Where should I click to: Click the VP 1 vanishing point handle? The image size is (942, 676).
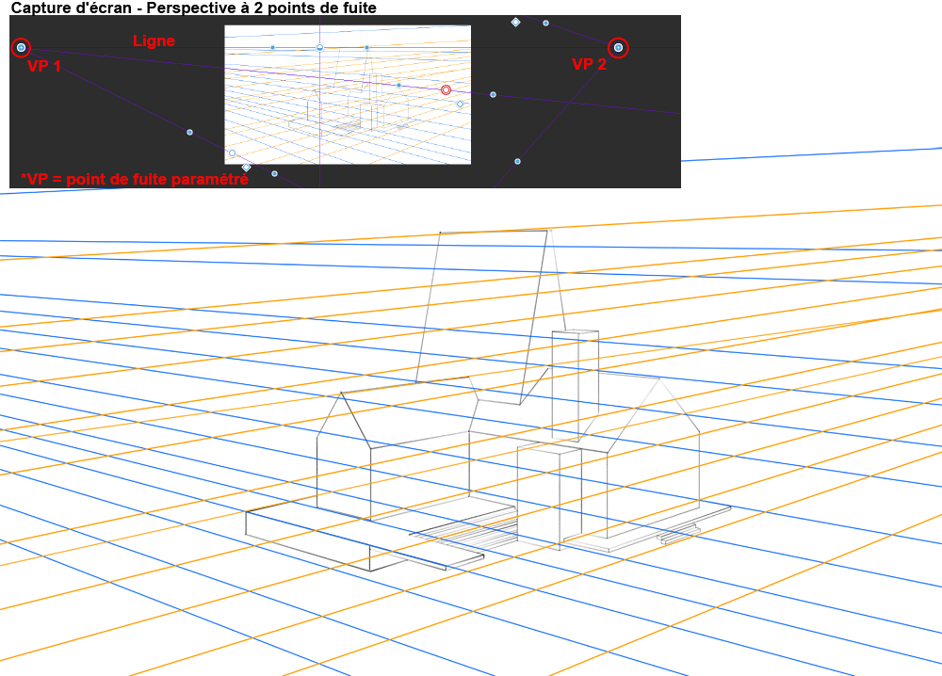[x=22, y=47]
